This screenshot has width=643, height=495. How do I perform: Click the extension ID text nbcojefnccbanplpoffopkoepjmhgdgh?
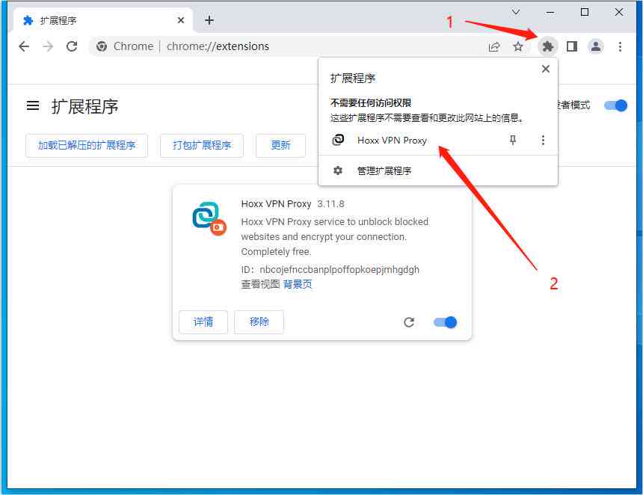coord(339,269)
